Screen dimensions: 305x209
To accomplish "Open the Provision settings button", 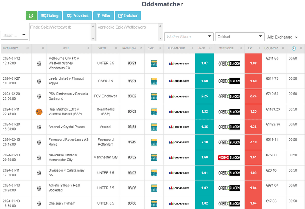I will click(x=77, y=16).
